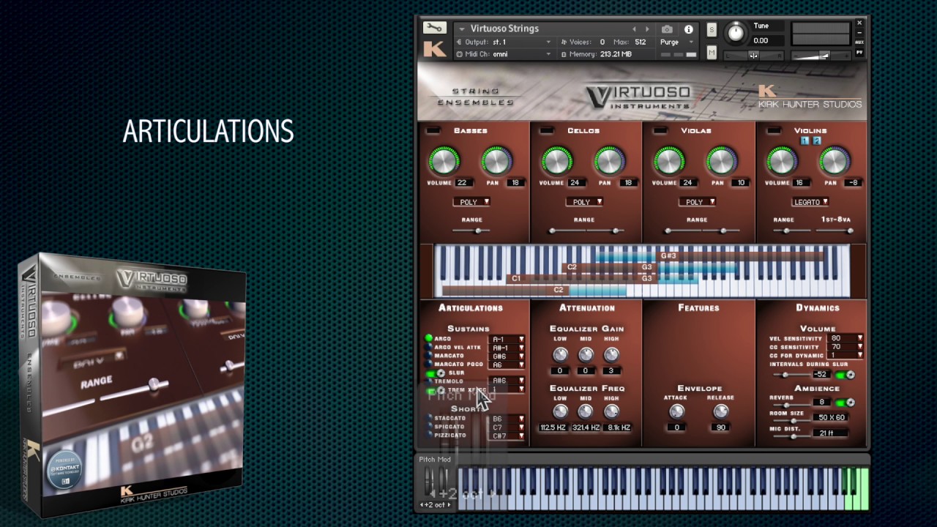Click the Basses pan knob
Image resolution: width=937 pixels, height=527 pixels.
496,160
